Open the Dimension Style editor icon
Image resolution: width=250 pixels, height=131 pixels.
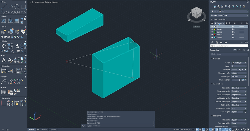tap(10, 71)
